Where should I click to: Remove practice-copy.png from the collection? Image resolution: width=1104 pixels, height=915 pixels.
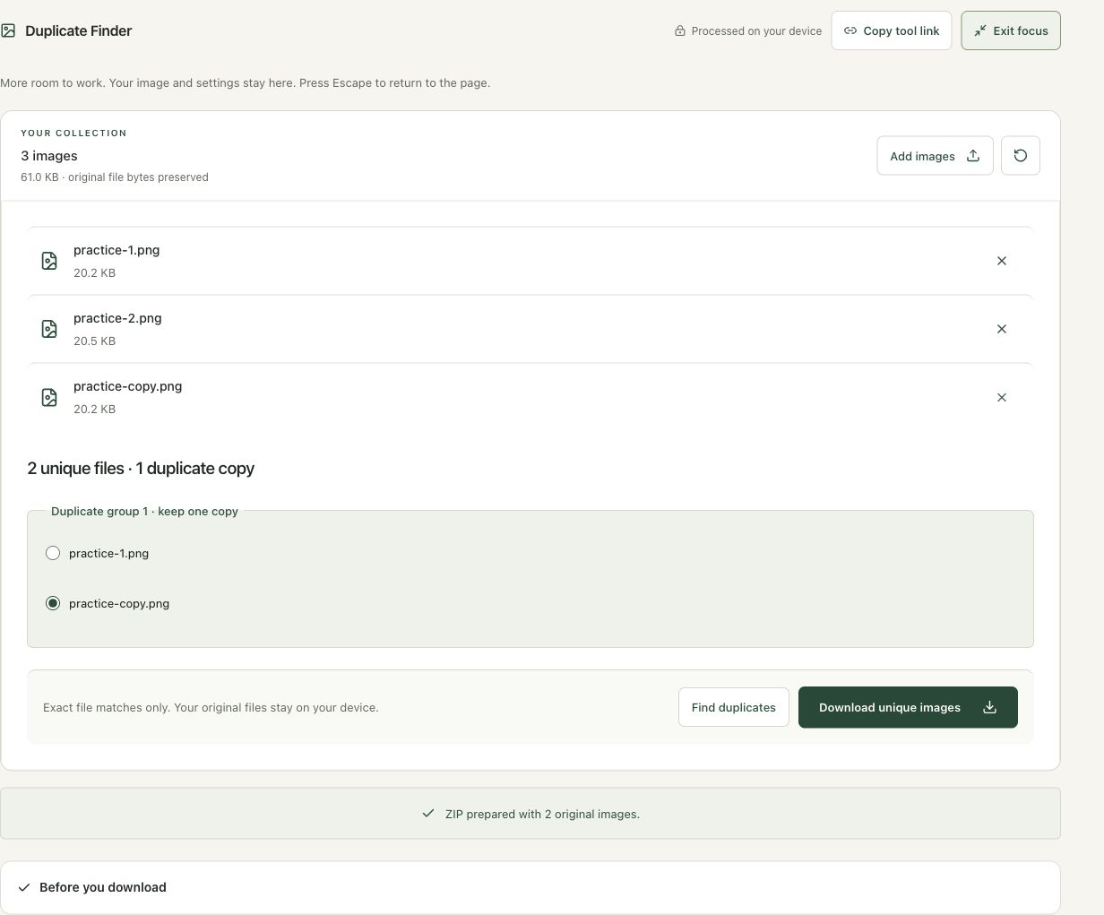(x=1002, y=397)
